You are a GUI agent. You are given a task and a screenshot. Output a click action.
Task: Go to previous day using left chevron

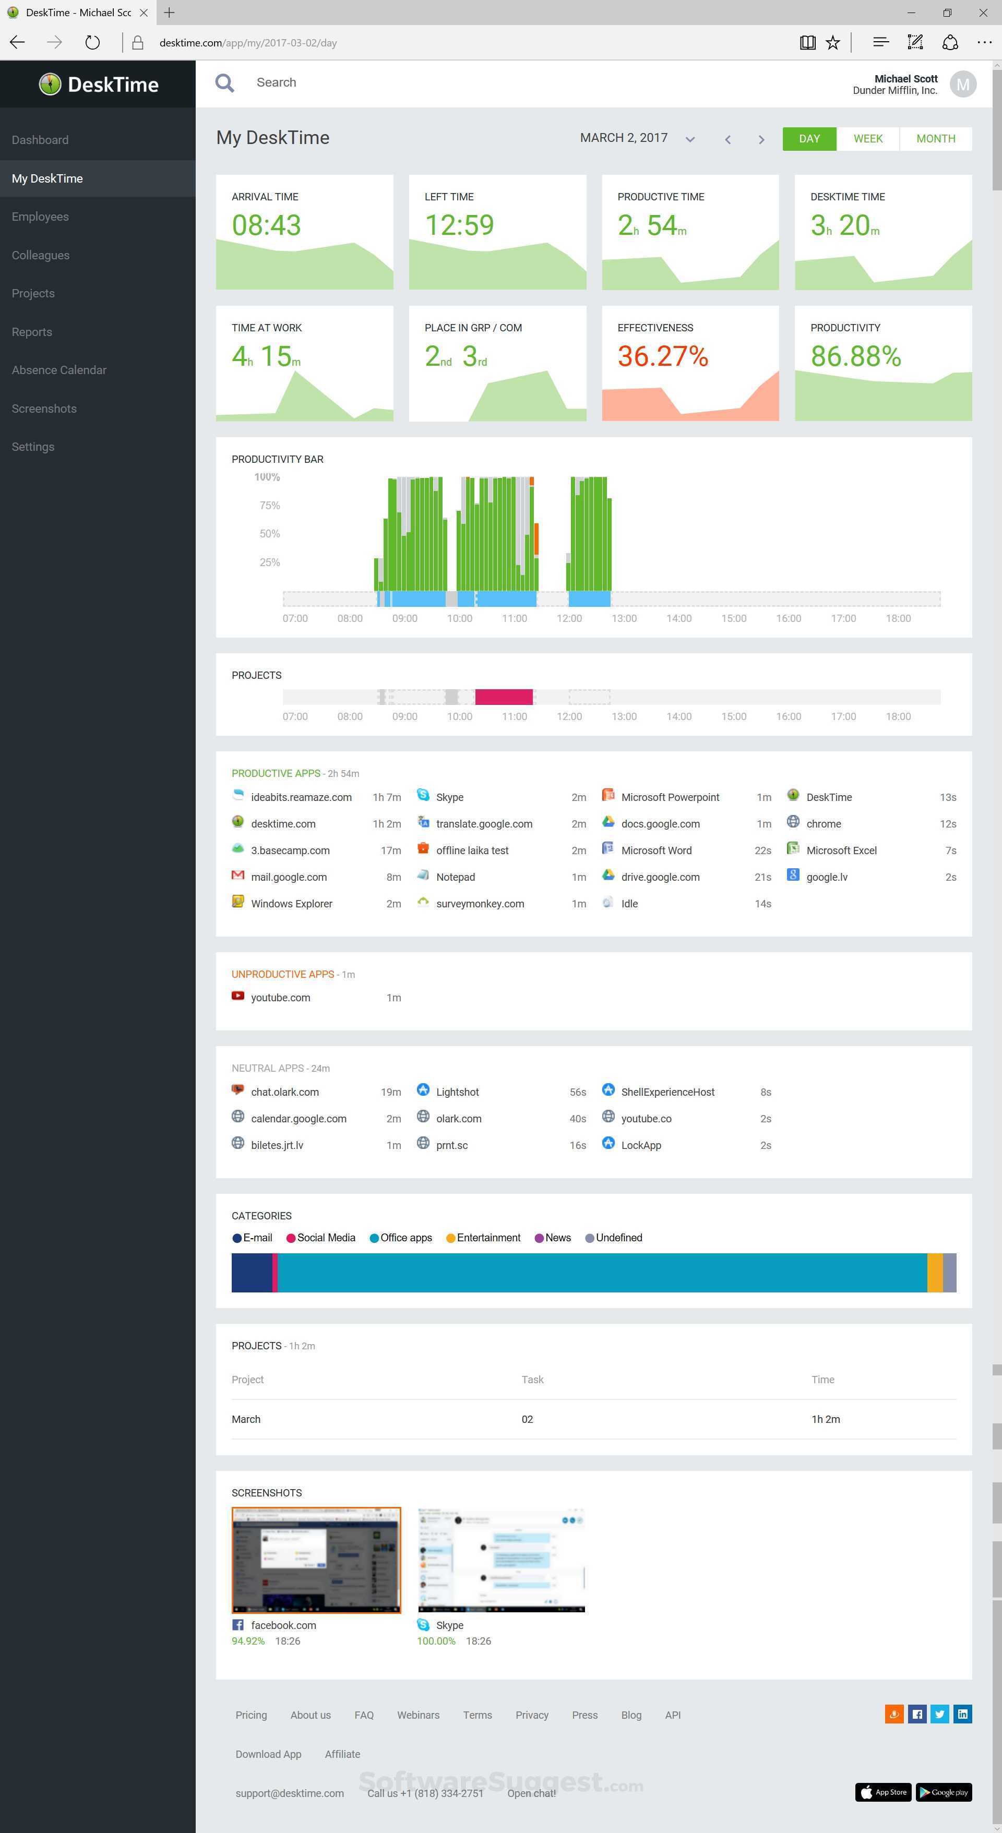coord(727,139)
